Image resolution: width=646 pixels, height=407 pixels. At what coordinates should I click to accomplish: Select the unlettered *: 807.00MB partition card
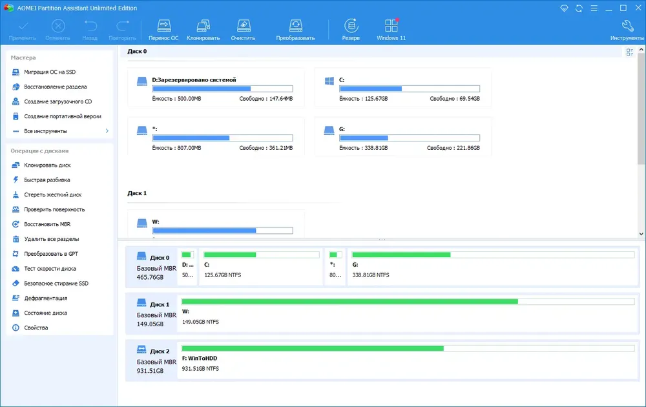coord(216,137)
